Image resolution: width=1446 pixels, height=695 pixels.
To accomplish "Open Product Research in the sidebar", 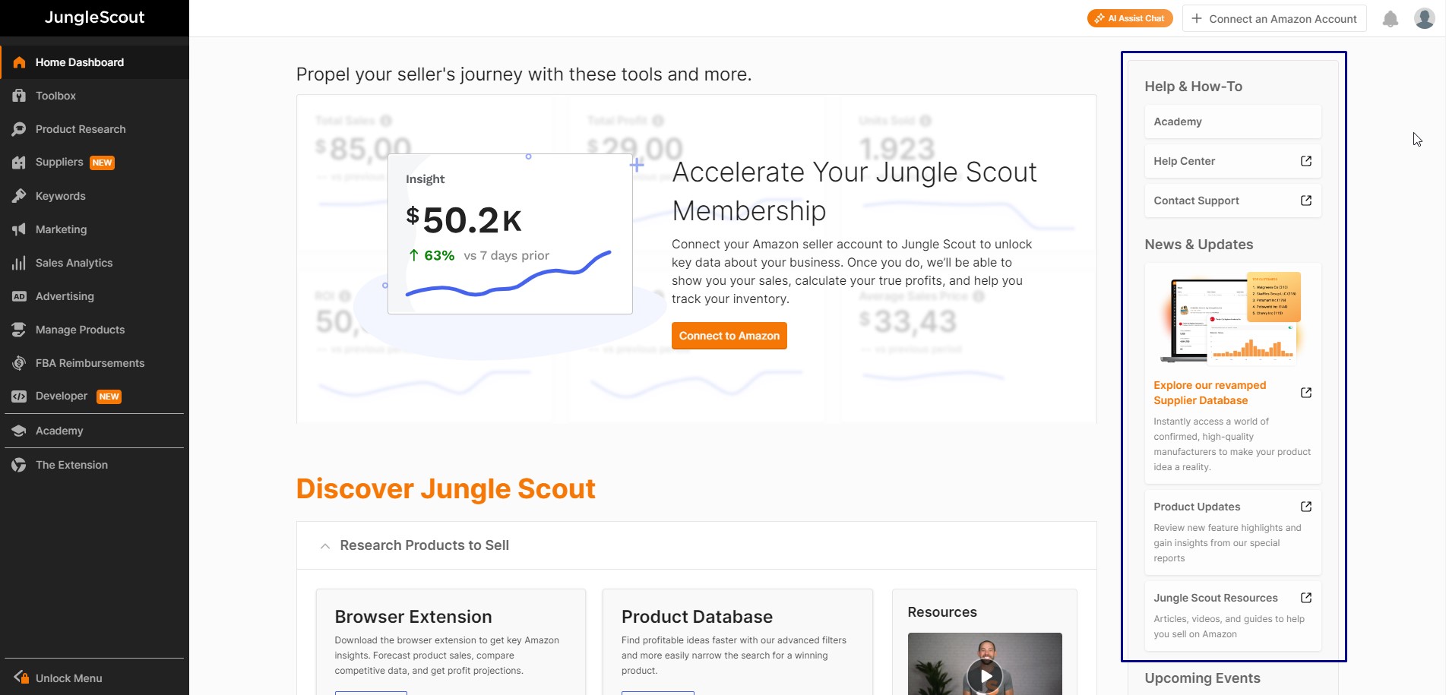I will [x=80, y=129].
